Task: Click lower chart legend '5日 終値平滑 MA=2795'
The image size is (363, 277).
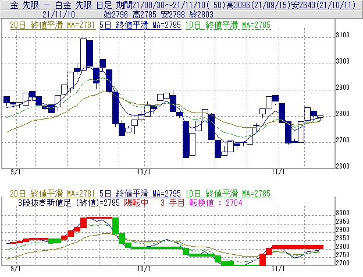Action: (x=140, y=194)
